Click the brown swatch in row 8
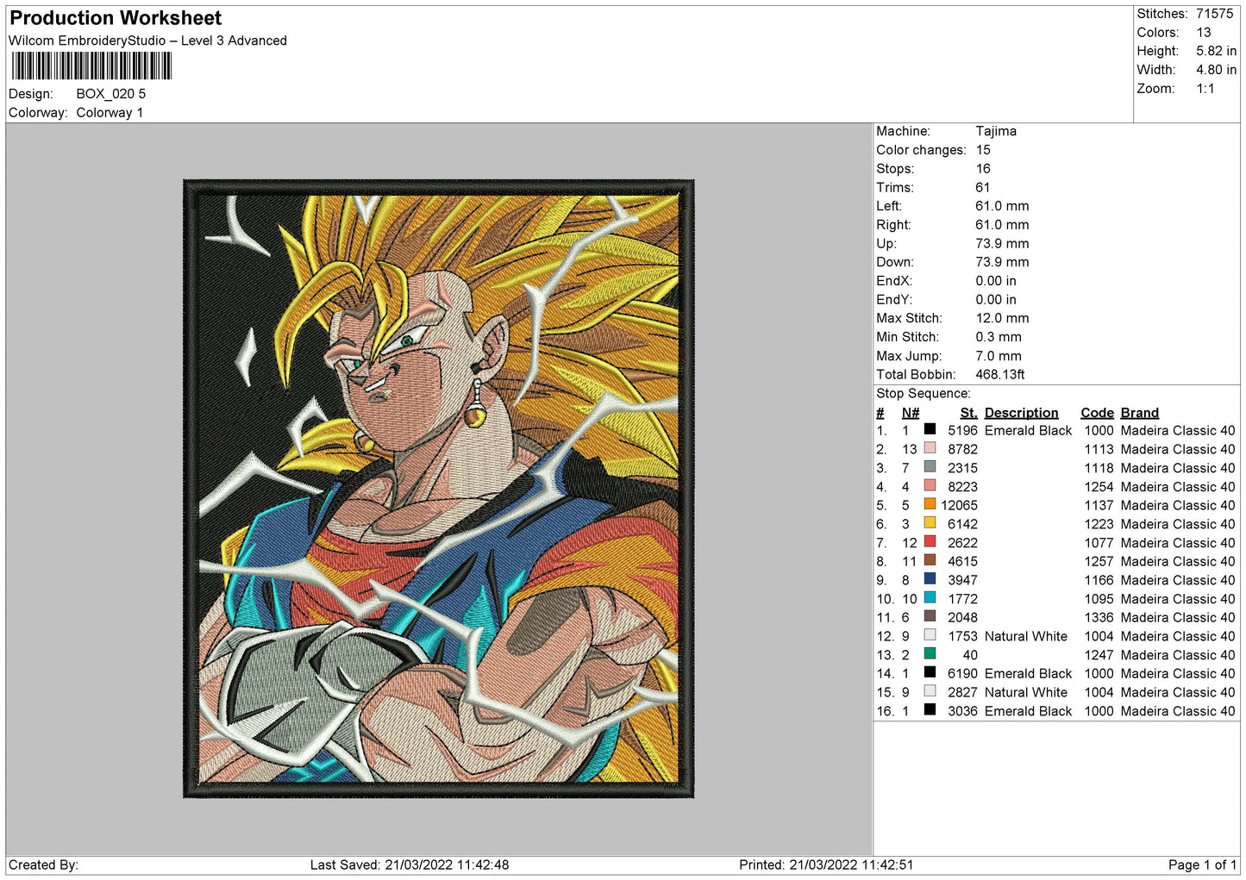Screen dimensions: 1246x880 point(930,560)
